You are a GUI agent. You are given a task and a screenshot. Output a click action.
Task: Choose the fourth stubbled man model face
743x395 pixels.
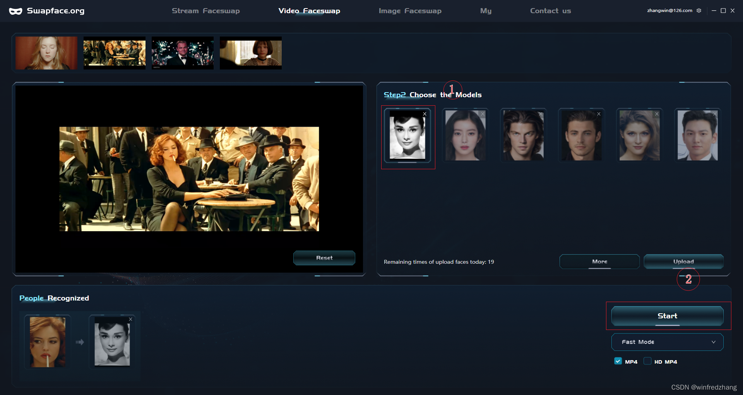click(582, 136)
